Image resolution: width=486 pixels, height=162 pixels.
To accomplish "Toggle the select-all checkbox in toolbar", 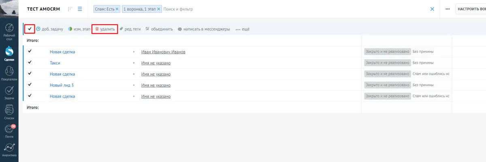I will coord(30,29).
